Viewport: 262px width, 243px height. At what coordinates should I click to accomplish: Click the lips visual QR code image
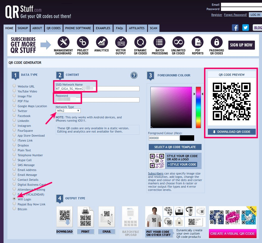click(x=232, y=217)
